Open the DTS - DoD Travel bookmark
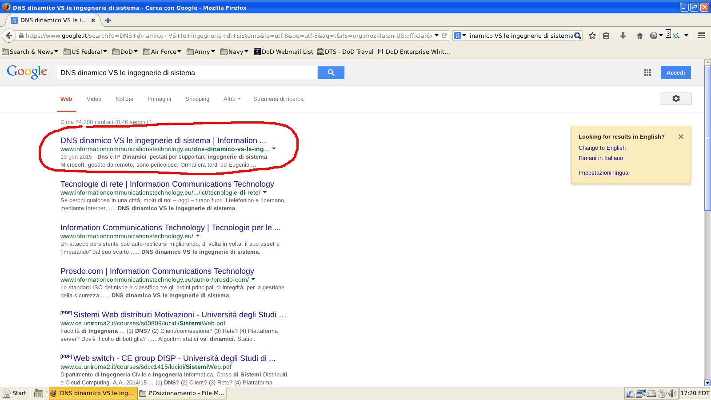Image resolution: width=711 pixels, height=400 pixels. (345, 52)
